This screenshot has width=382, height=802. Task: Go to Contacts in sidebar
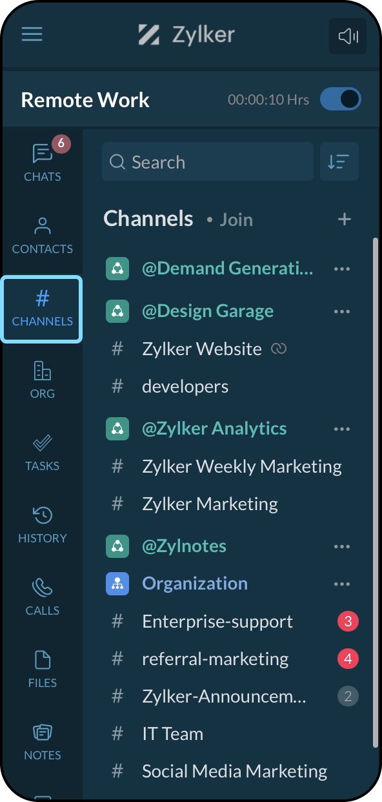(43, 236)
